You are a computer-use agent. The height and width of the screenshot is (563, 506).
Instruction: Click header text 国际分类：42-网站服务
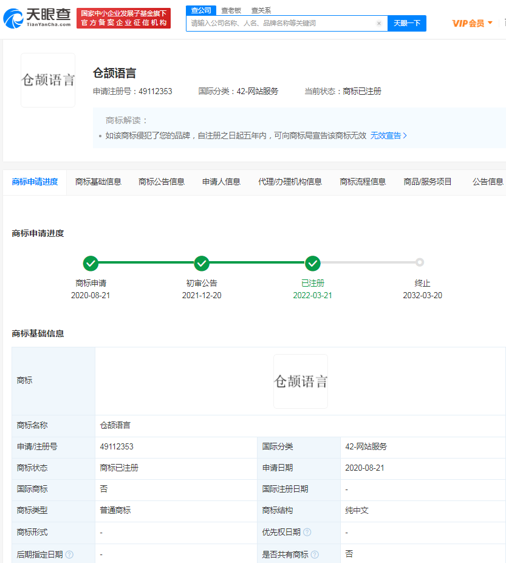[x=239, y=92]
